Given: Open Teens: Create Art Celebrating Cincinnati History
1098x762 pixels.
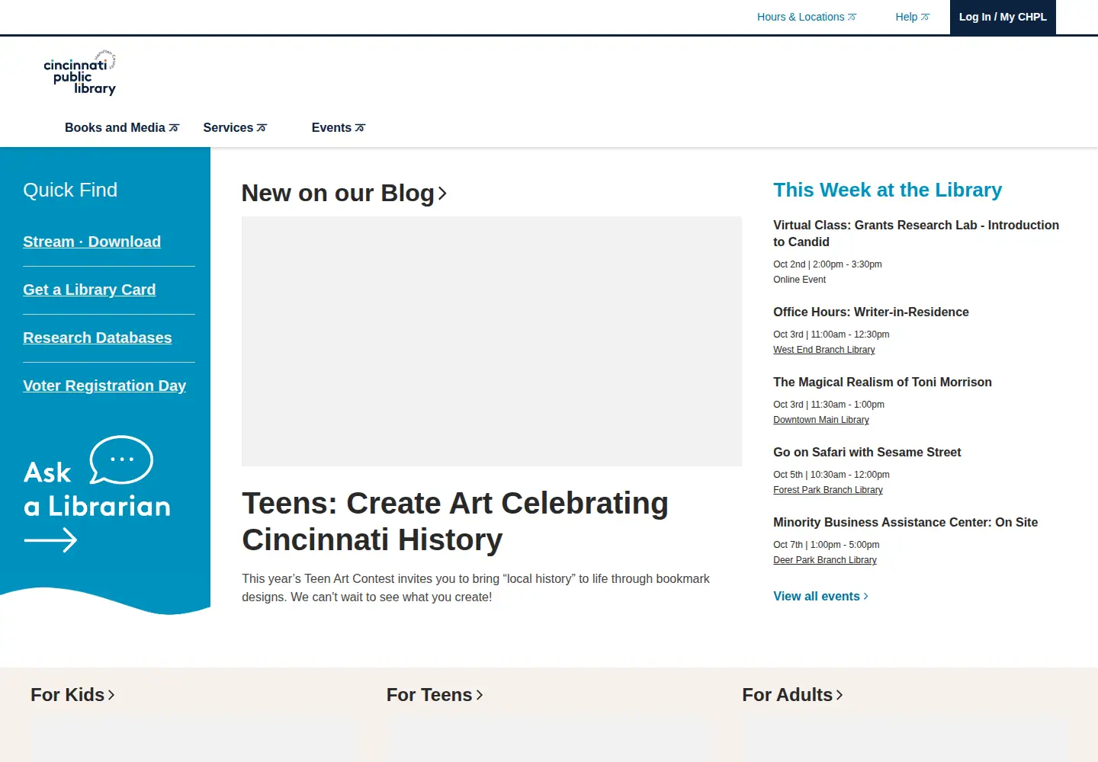Looking at the screenshot, I should [x=455, y=521].
